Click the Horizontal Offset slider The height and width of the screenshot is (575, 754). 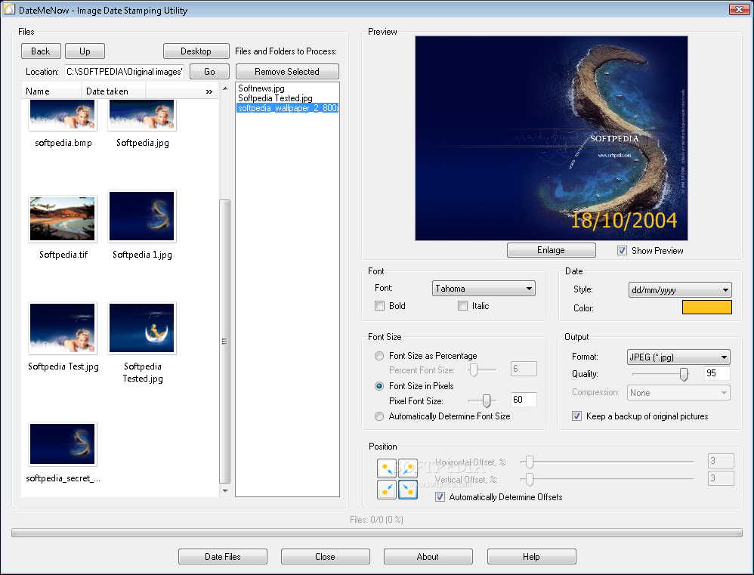[x=530, y=462]
